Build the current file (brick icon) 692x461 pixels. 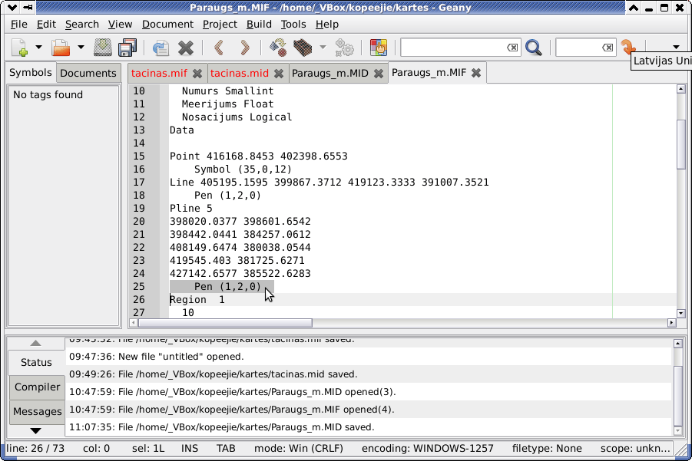[x=303, y=47]
